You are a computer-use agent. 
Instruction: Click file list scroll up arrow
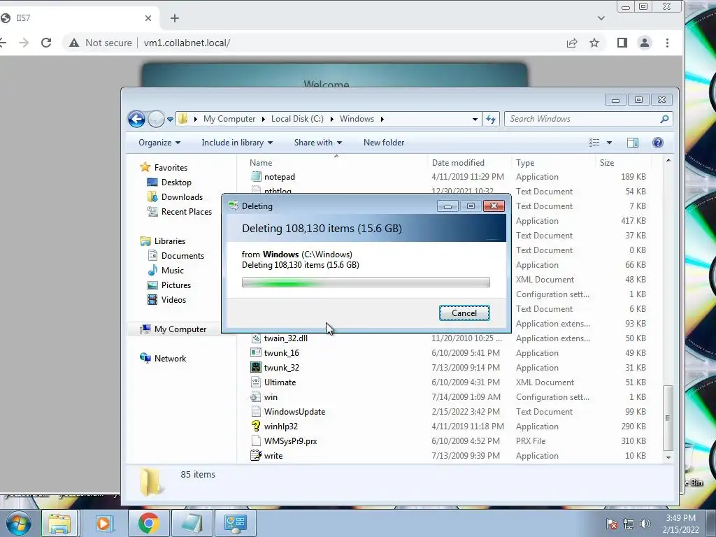pos(668,161)
